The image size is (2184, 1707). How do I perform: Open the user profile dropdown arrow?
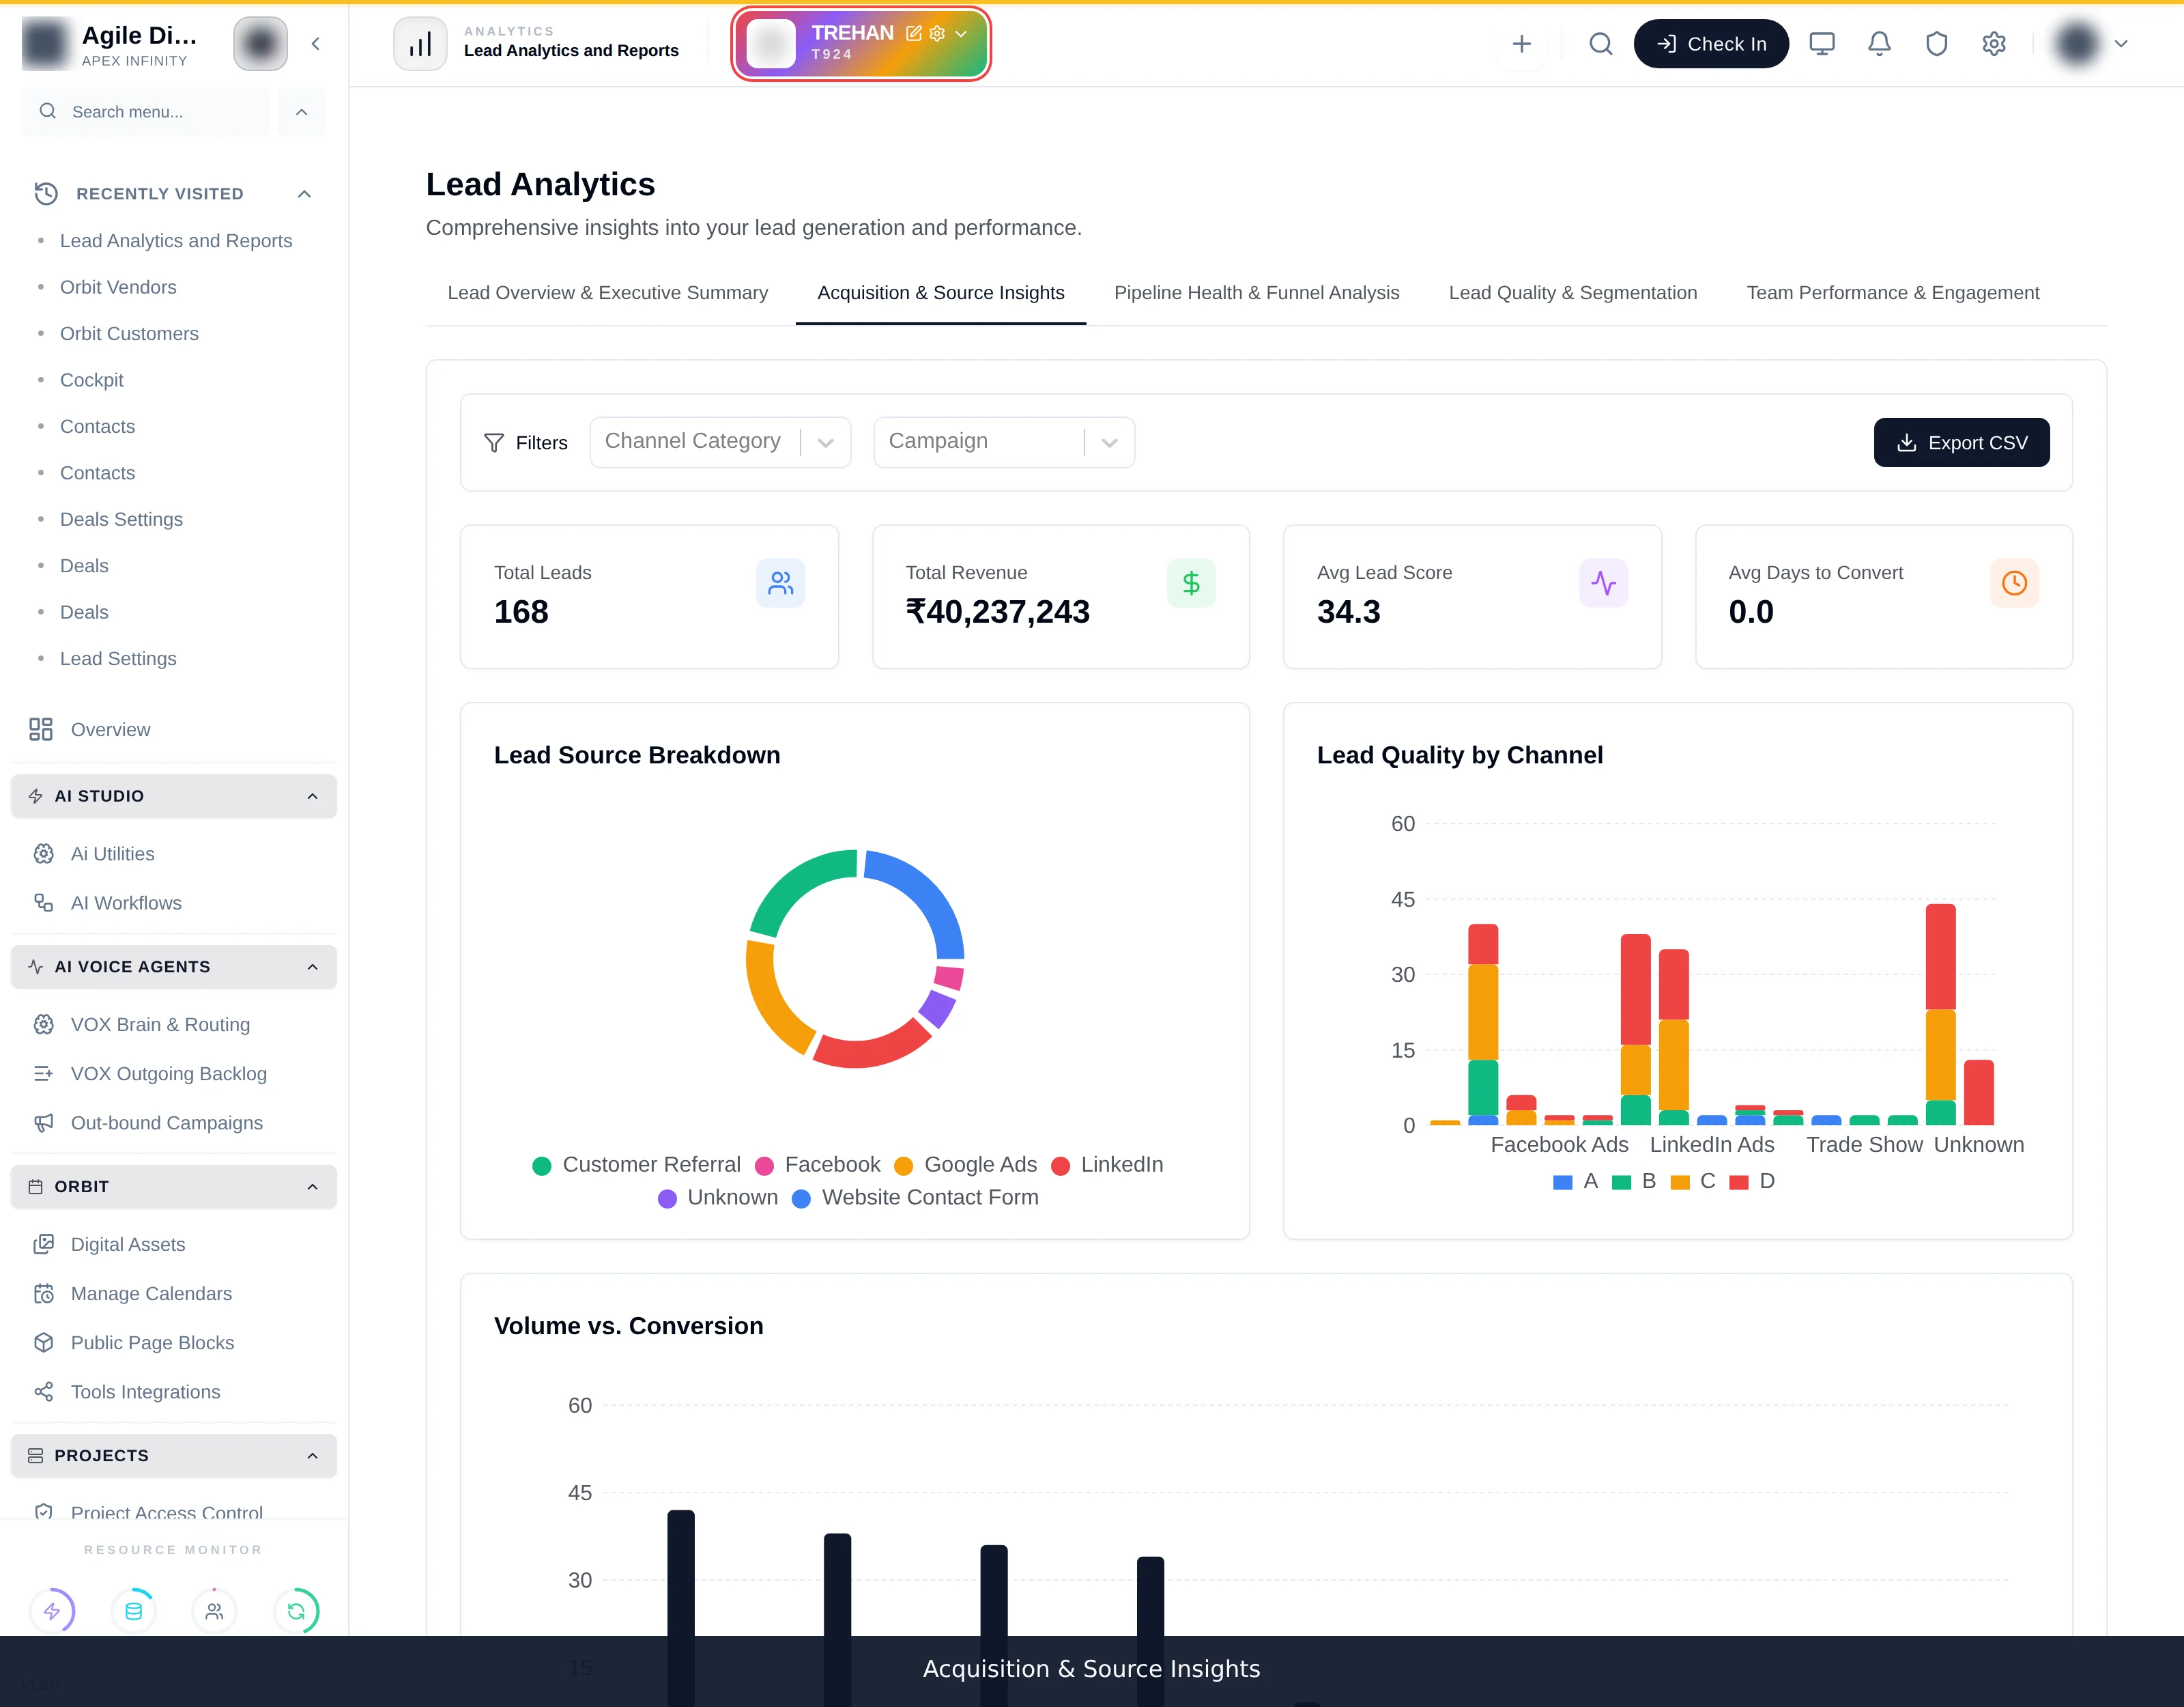point(2121,44)
